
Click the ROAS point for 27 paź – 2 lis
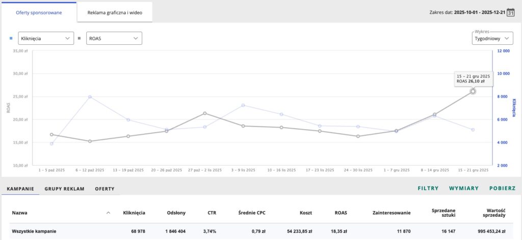(x=205, y=113)
